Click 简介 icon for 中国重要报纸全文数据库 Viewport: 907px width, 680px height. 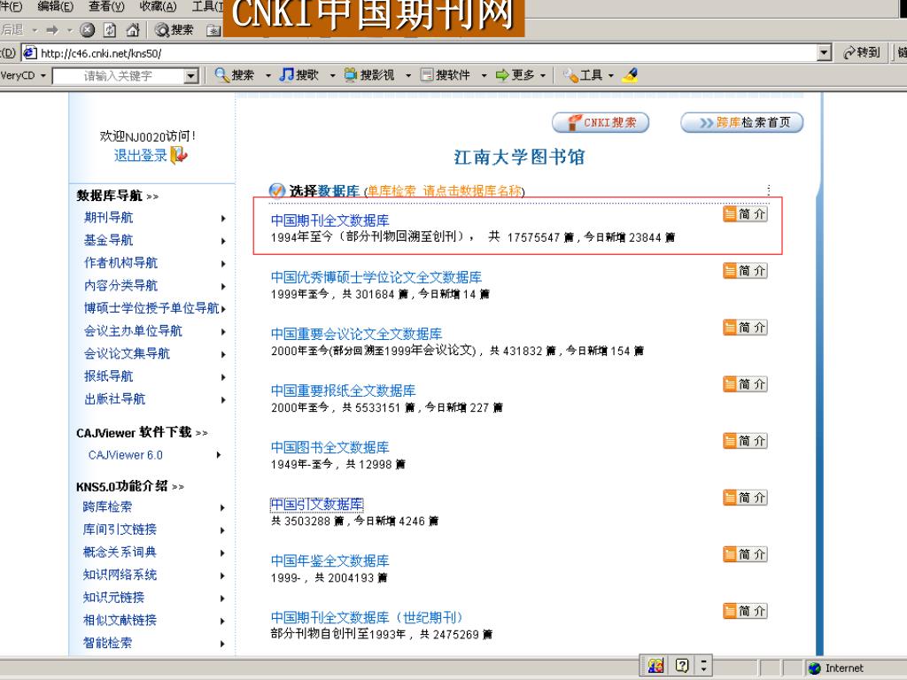[746, 384]
